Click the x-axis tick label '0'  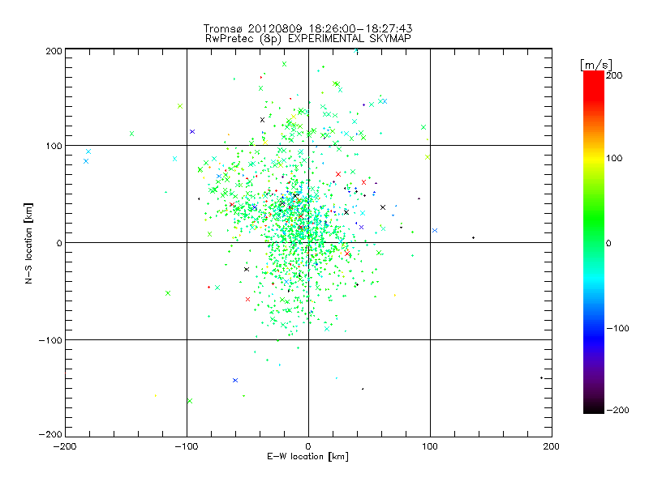click(308, 447)
